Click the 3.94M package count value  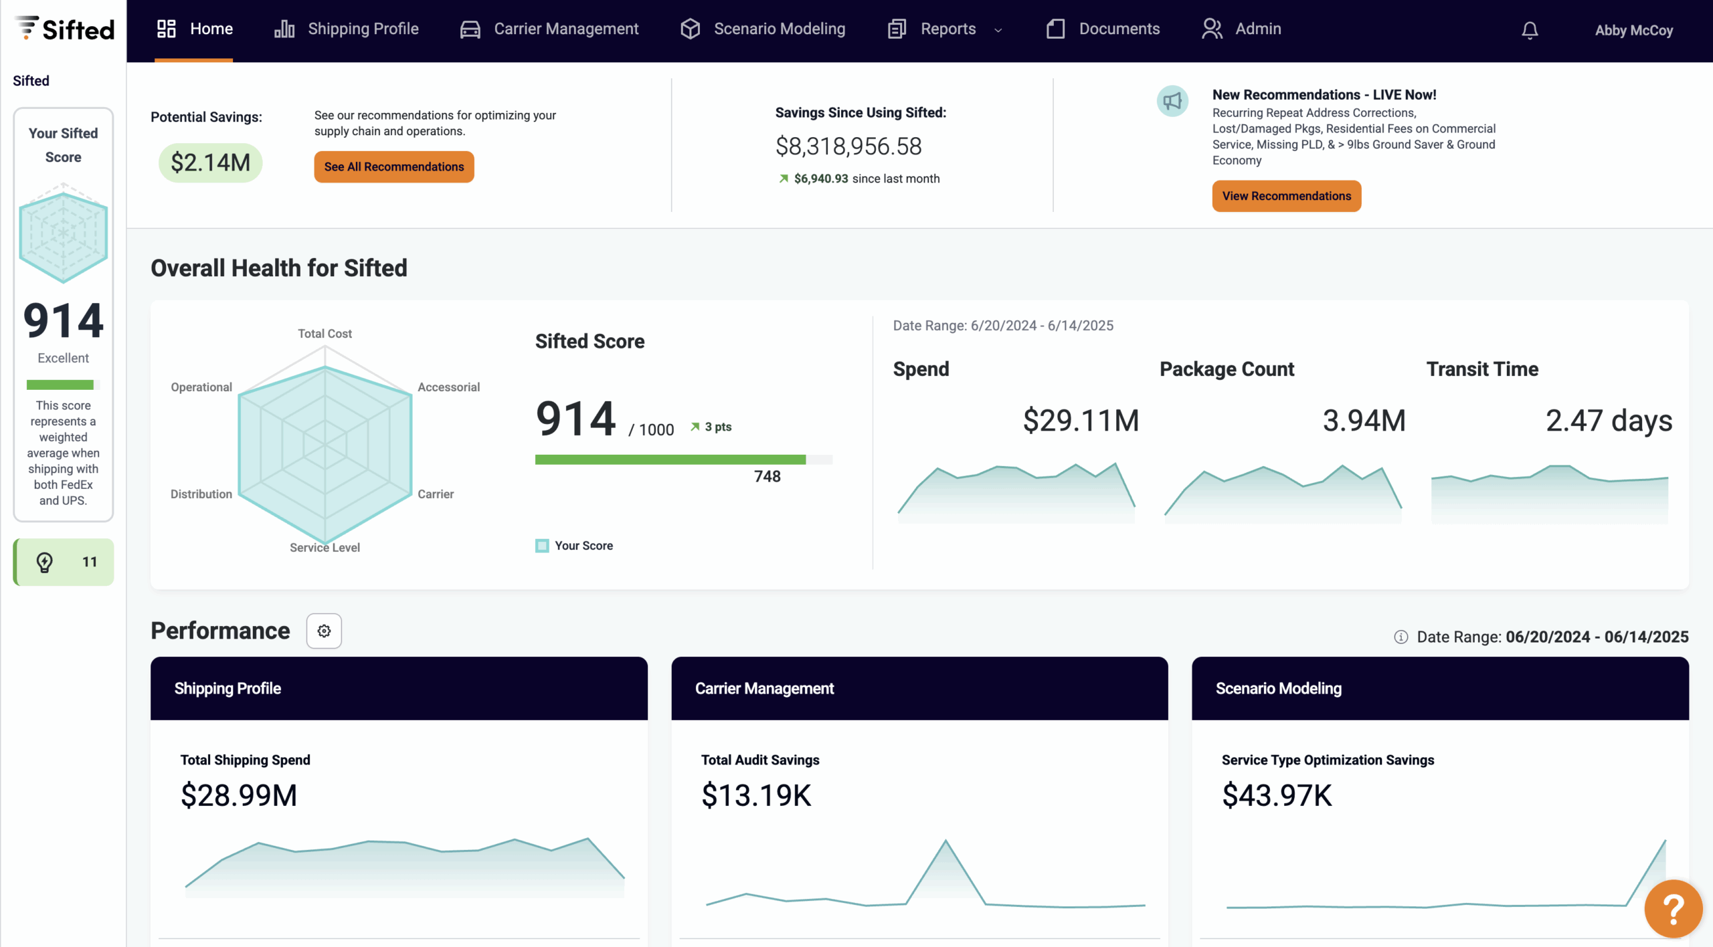coord(1364,421)
